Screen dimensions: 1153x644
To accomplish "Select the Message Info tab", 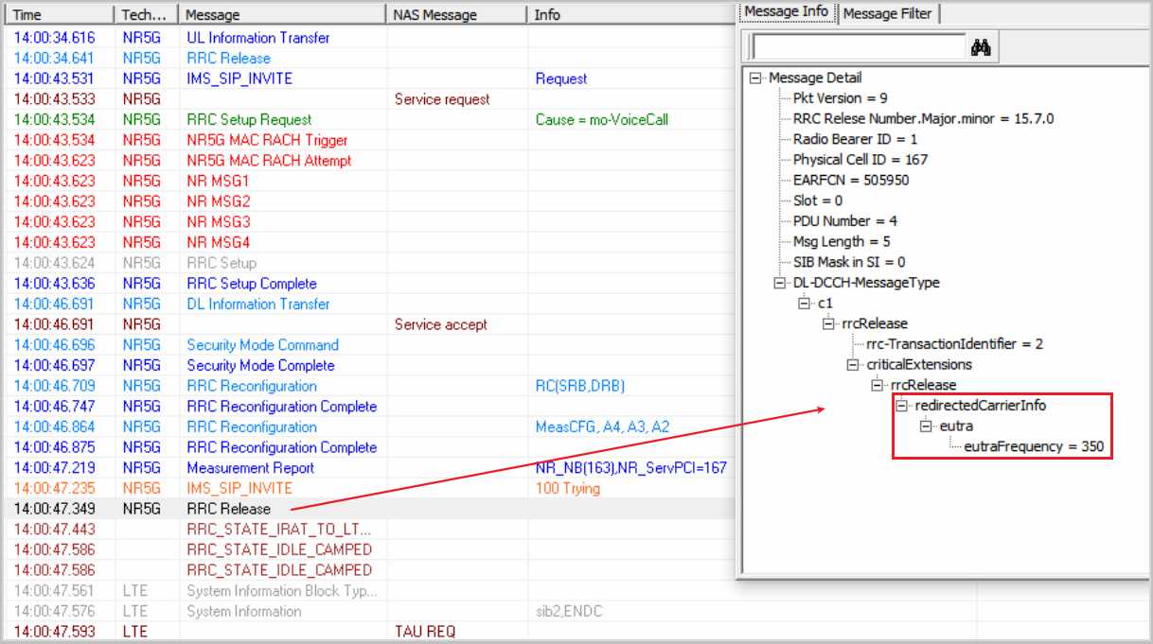I will click(x=786, y=12).
